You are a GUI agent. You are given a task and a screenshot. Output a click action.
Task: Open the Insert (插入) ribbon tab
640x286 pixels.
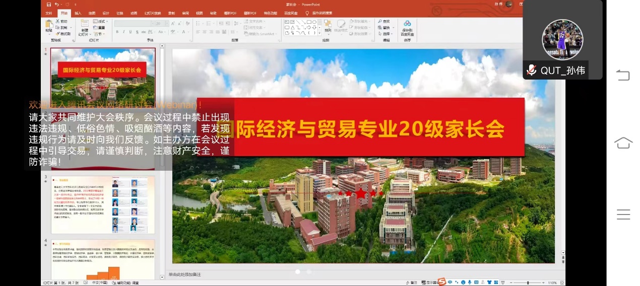[78, 13]
